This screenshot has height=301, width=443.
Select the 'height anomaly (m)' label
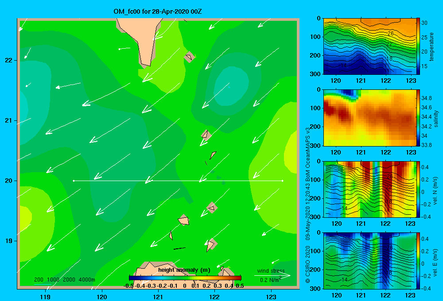184,270
